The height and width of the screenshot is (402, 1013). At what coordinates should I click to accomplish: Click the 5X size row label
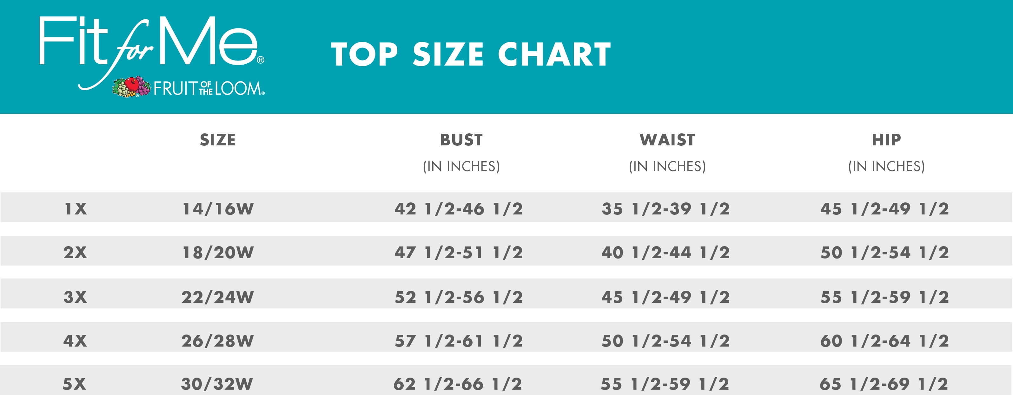click(x=74, y=384)
